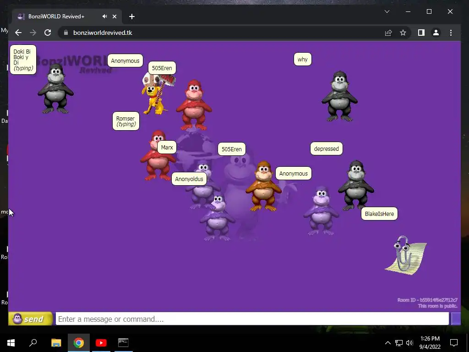Focus the message or command input field

tap(252, 319)
